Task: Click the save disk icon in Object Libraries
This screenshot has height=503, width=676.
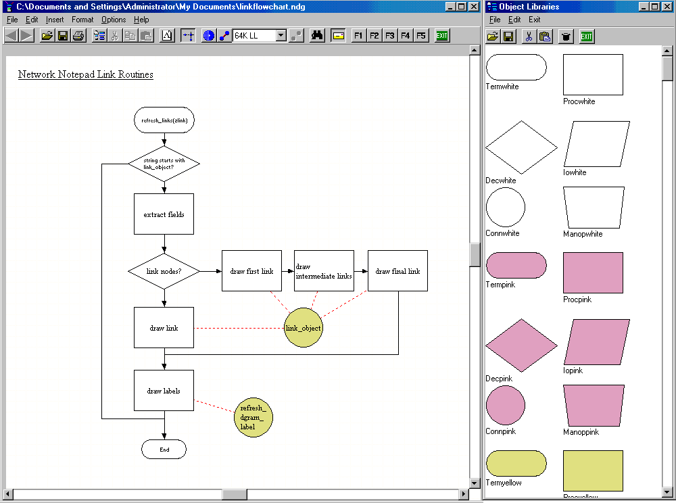Action: [508, 37]
